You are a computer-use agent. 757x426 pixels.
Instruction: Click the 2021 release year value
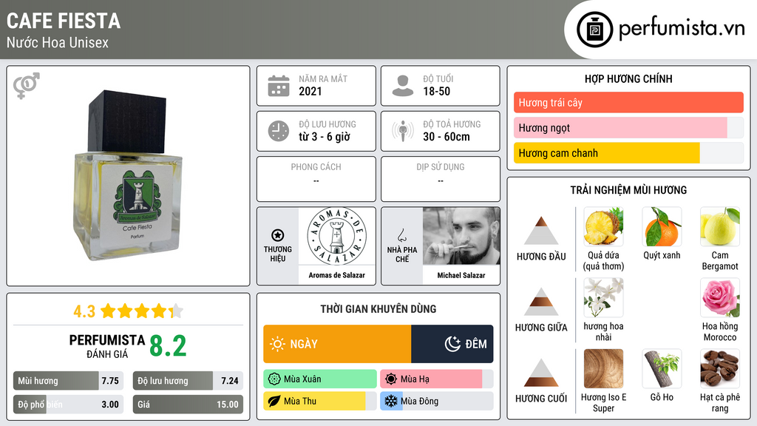pos(310,91)
